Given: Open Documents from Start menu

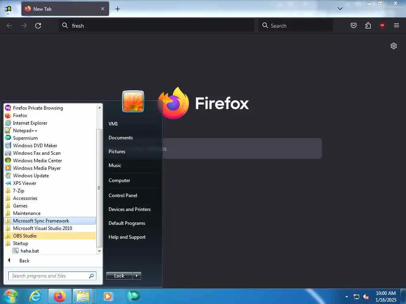Looking at the screenshot, I should pos(121,138).
